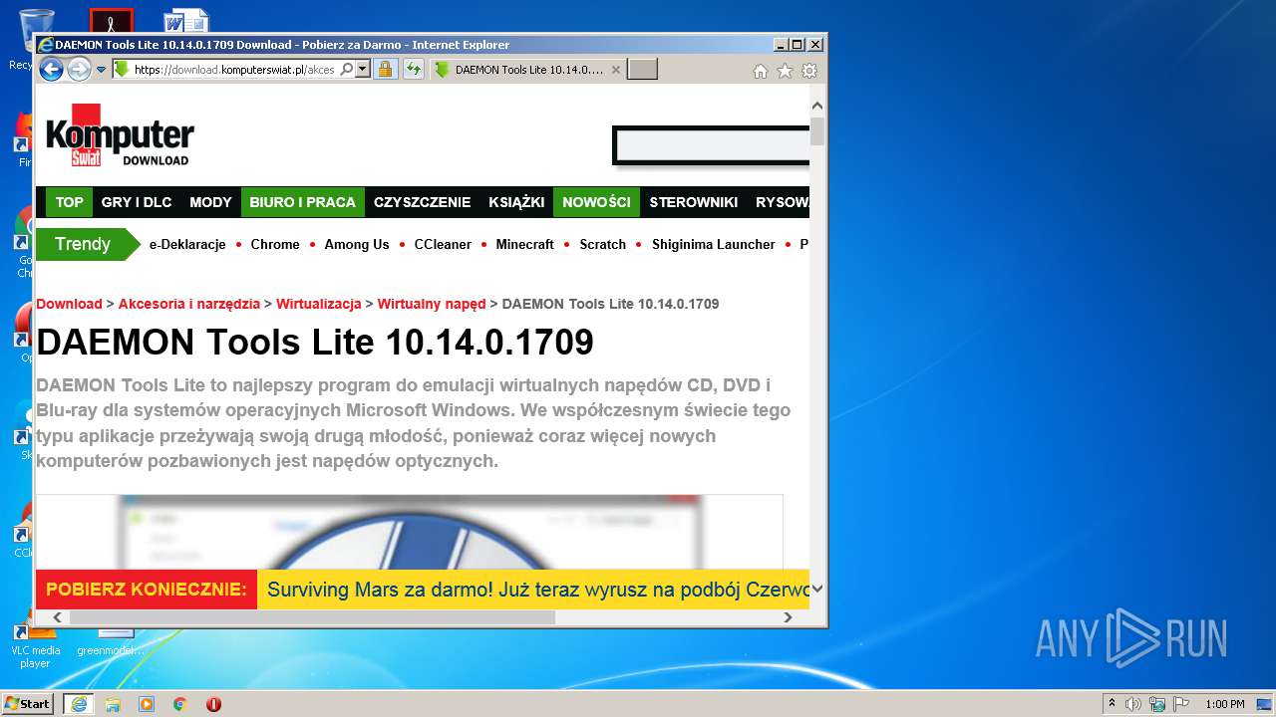Click the vertical scrollbar up arrow

pyautogui.click(x=817, y=106)
